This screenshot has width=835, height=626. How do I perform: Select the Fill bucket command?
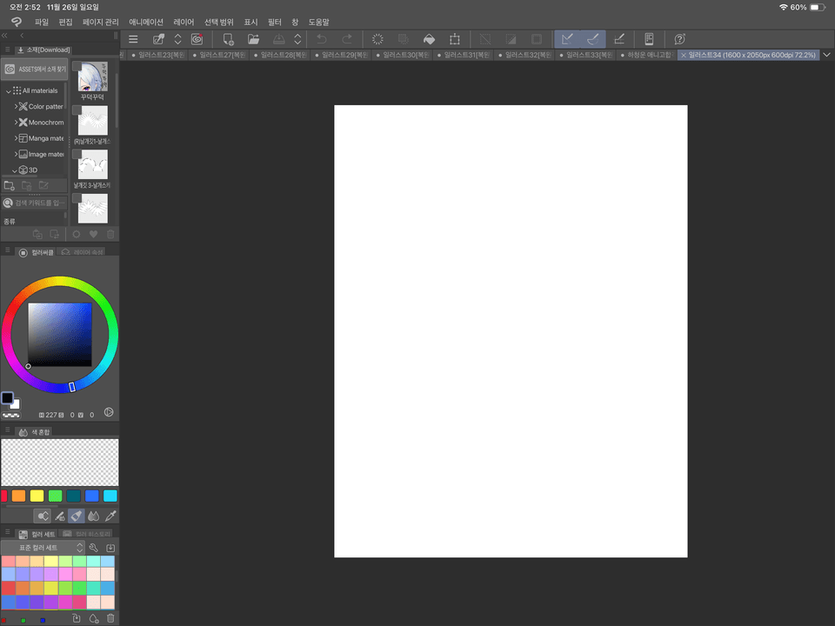[429, 39]
